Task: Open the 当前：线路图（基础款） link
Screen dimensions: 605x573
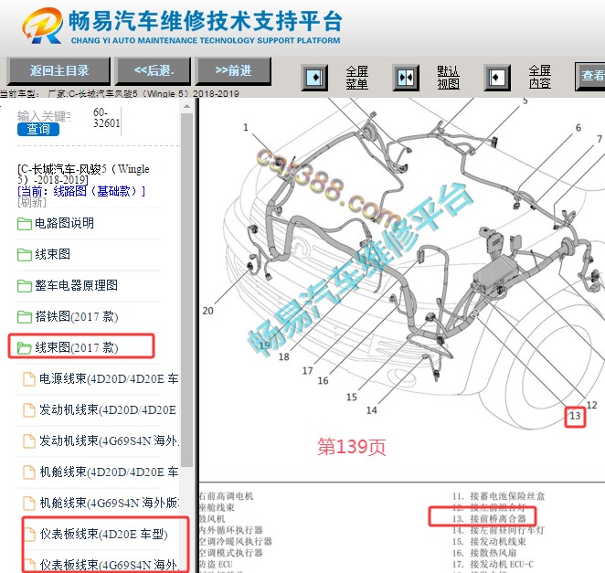Action: pos(81,191)
